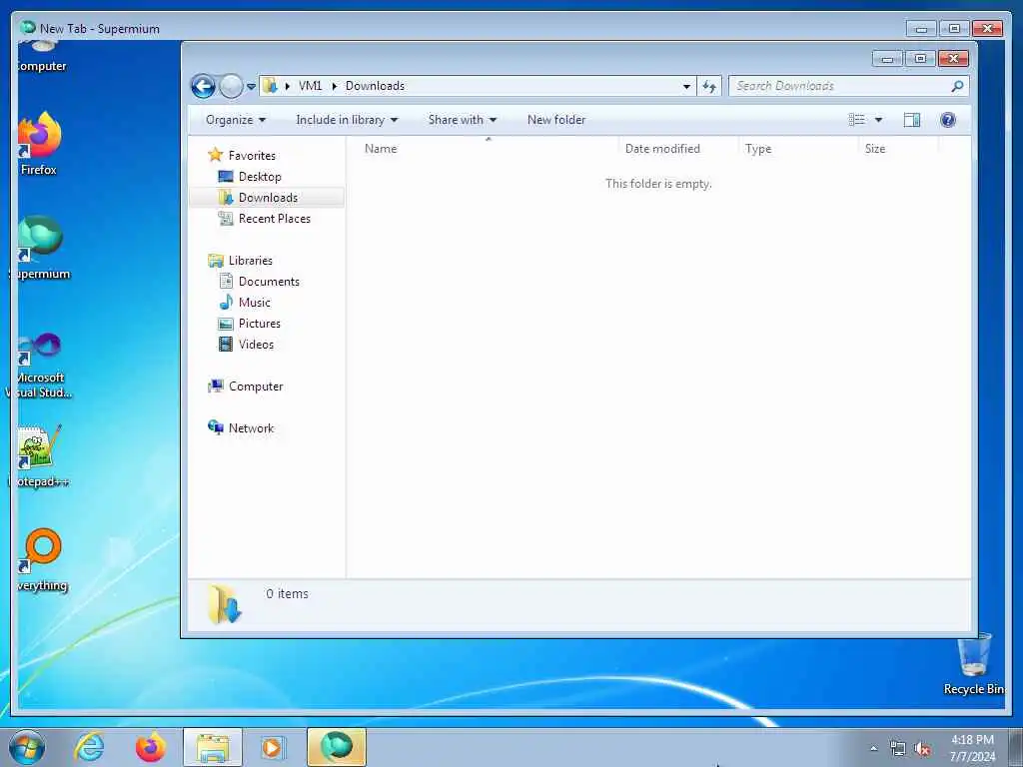Click the greyed-out Forward arrow button
1023x767 pixels.
(x=231, y=86)
